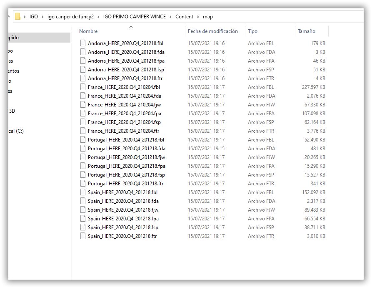This screenshot has height=288, width=372.
Task: Navigate to IGO PRIMO CAMPER WINCE folder
Action: [134, 17]
